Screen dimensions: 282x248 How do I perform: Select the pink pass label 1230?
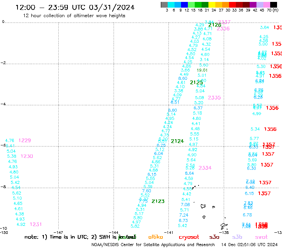click(27, 156)
